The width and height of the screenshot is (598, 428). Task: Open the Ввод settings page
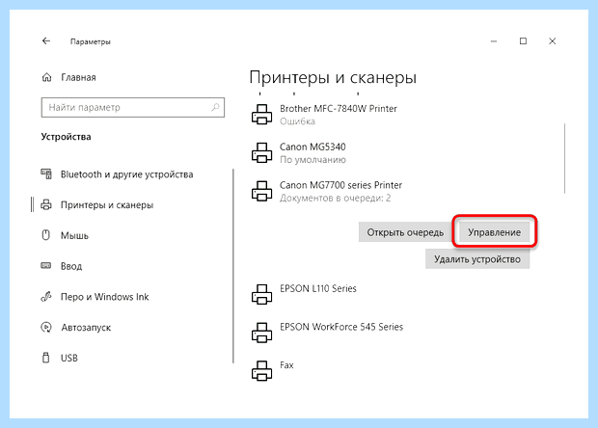coord(71,266)
